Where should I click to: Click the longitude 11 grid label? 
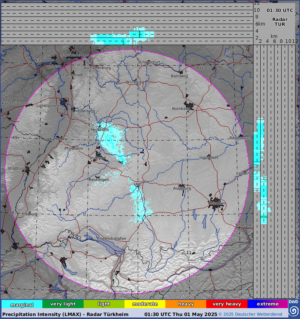click(x=189, y=253)
